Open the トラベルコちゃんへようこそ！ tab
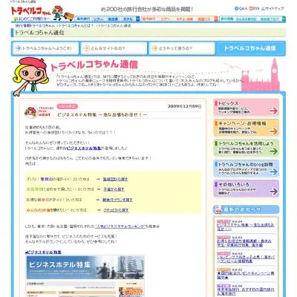The image size is (297, 297). point(45,48)
